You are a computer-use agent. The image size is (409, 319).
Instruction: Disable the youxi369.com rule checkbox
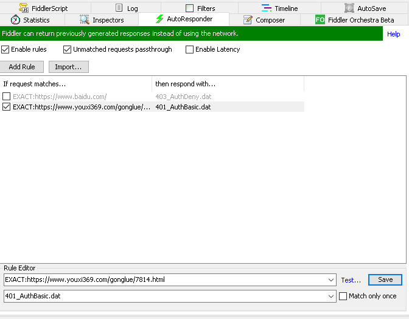pyautogui.click(x=6, y=107)
